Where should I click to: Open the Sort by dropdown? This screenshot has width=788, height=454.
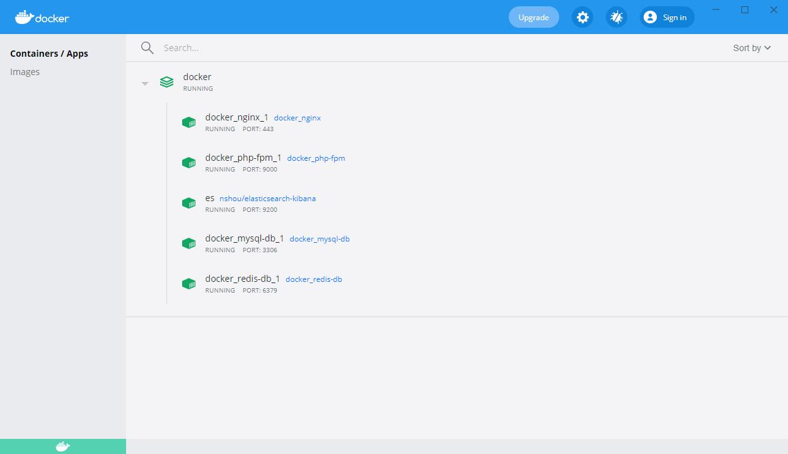click(x=751, y=48)
